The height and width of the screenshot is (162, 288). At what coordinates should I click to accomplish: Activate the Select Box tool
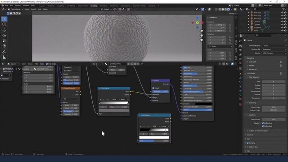[4, 19]
